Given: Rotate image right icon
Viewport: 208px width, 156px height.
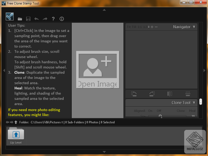Looking at the screenshot, I should (x=152, y=94).
